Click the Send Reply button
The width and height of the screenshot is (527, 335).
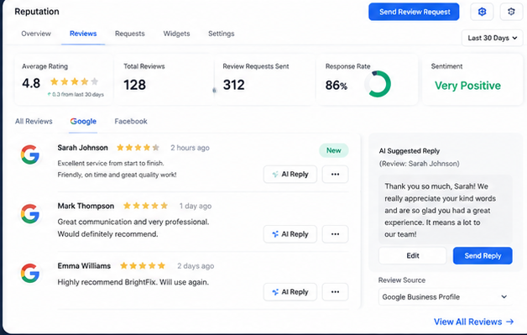(x=483, y=255)
